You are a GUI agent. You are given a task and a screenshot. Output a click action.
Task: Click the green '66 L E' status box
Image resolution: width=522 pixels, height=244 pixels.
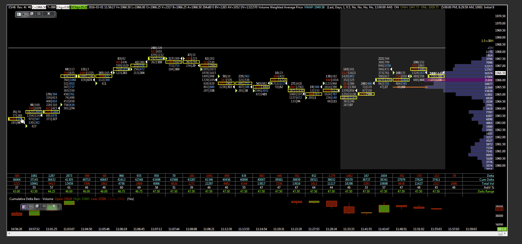pos(502,229)
